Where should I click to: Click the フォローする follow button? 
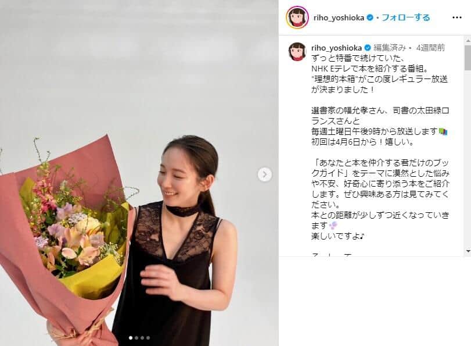406,17
